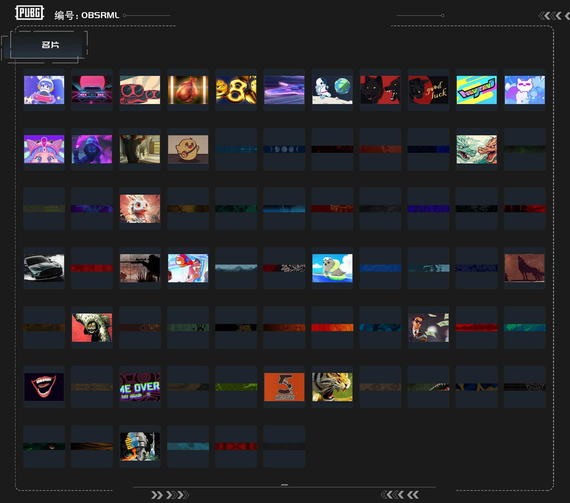
Task: Select the mountain landscape strip nameplate
Action: click(x=236, y=268)
